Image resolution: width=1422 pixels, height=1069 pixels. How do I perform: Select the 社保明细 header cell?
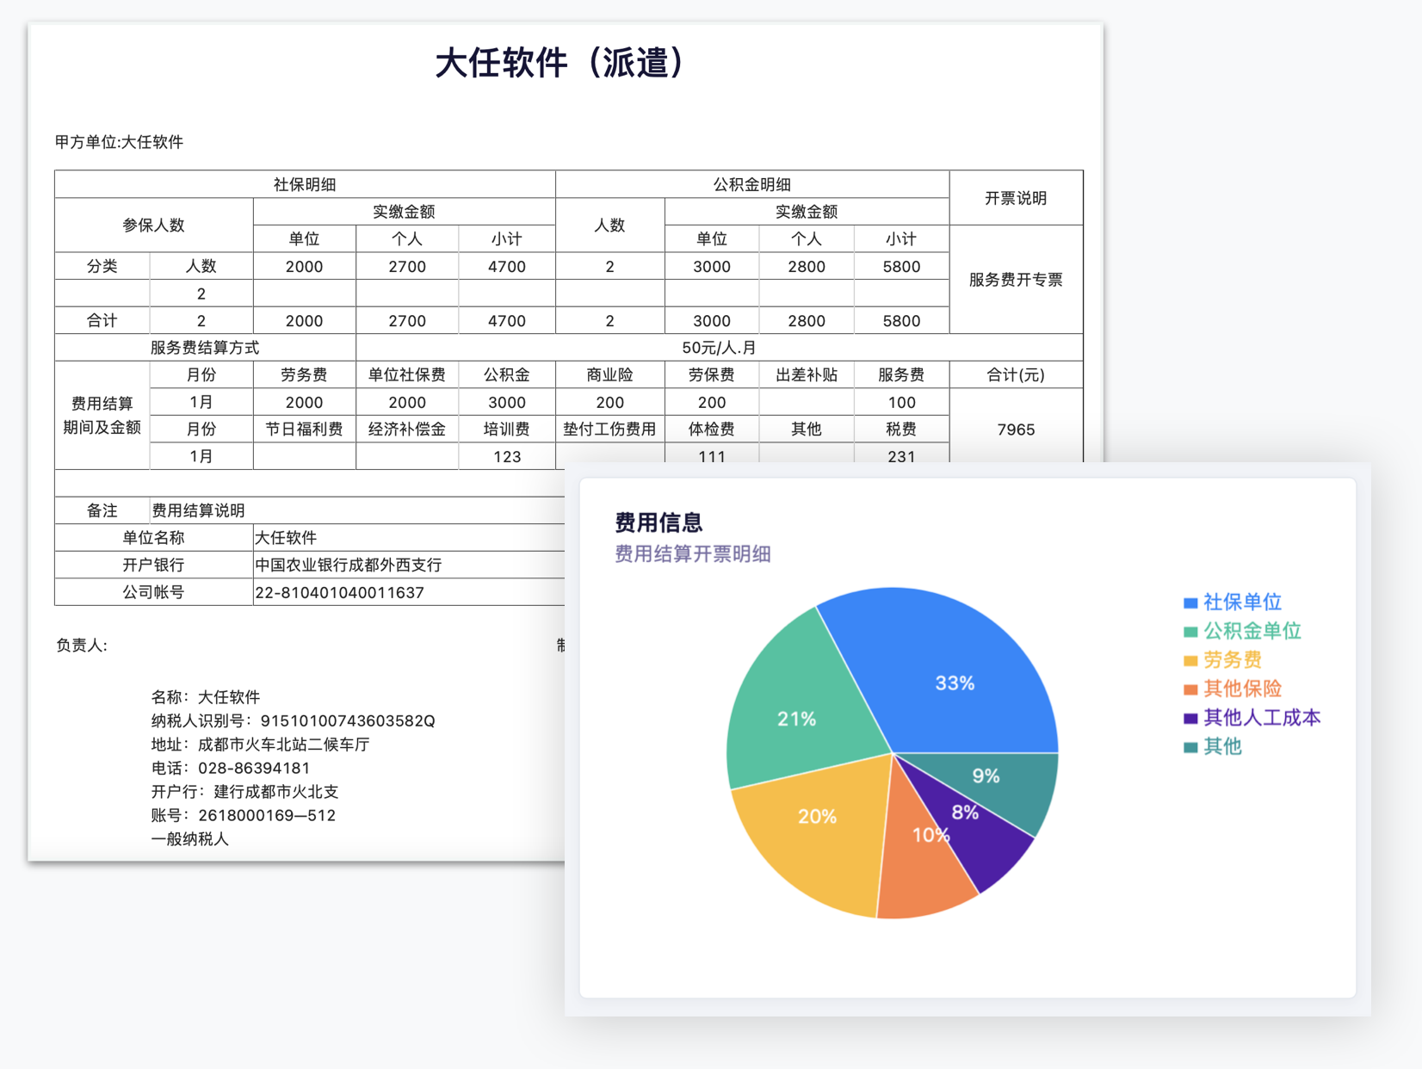coord(305,184)
